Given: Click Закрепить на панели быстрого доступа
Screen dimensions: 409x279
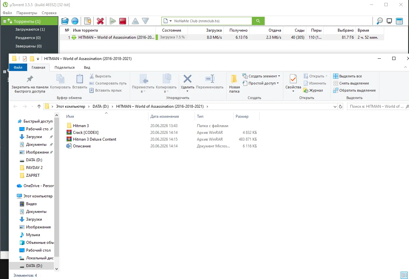Looking at the screenshot, I should pos(30,84).
